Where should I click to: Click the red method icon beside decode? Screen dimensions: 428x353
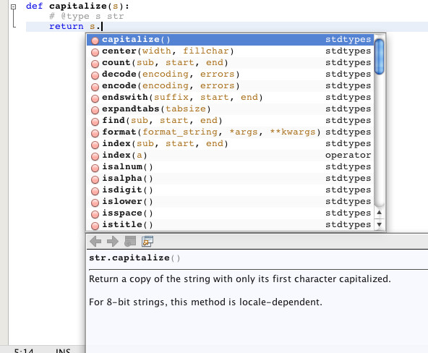tap(95, 75)
